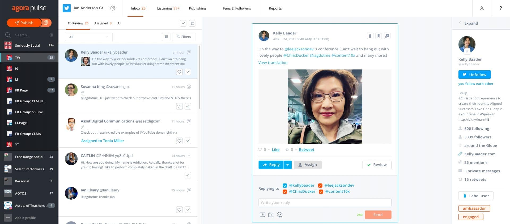Open the emoji picker in reply box
Image resolution: width=510 pixels, height=224 pixels.
point(279,215)
